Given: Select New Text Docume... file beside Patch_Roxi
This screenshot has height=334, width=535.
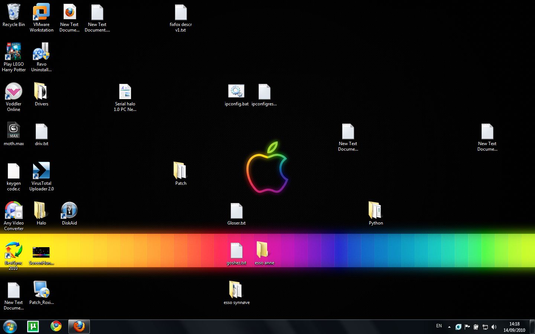Looking at the screenshot, I should tap(14, 296).
